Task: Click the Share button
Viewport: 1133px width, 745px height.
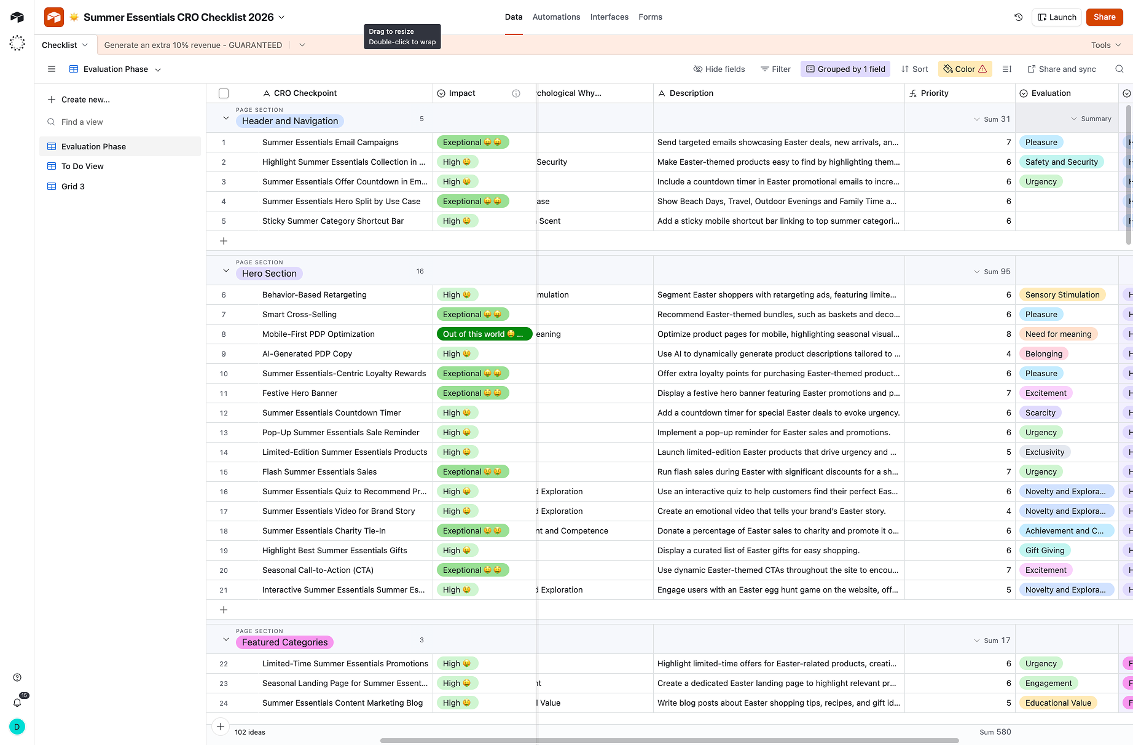Action: pyautogui.click(x=1104, y=17)
